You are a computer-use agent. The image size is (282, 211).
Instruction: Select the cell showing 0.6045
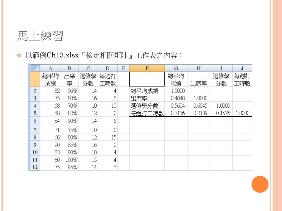tap(199, 105)
